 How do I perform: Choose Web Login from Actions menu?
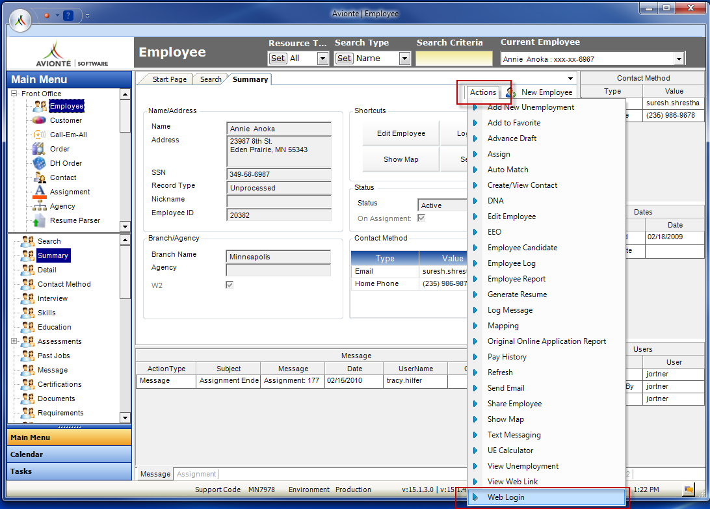(x=506, y=497)
